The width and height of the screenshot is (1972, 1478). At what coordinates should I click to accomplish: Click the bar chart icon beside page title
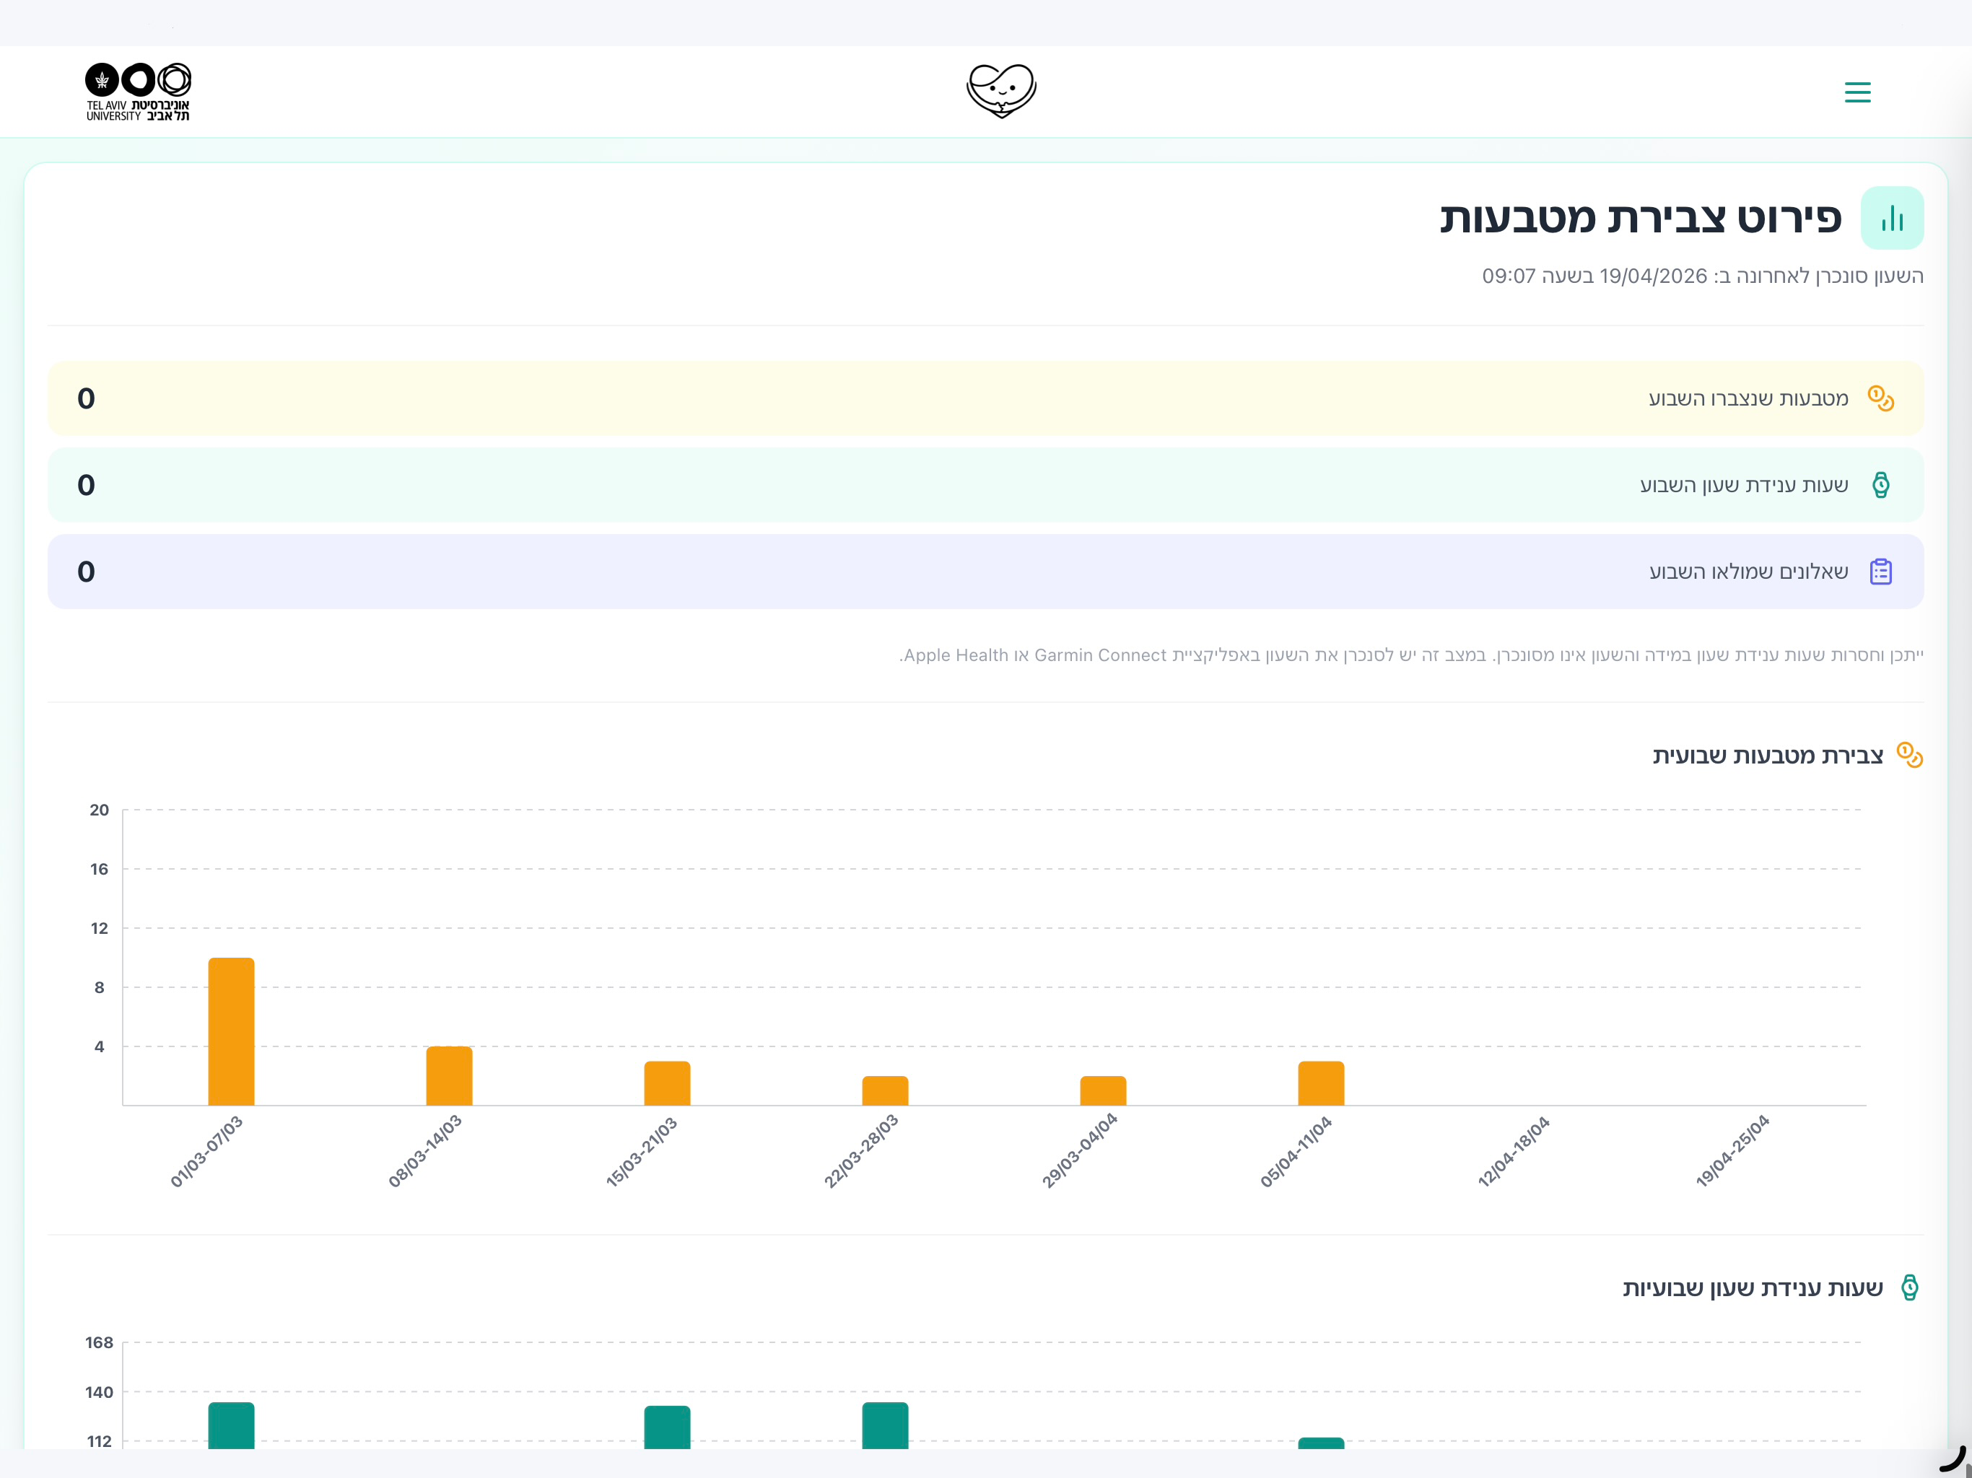(1892, 217)
